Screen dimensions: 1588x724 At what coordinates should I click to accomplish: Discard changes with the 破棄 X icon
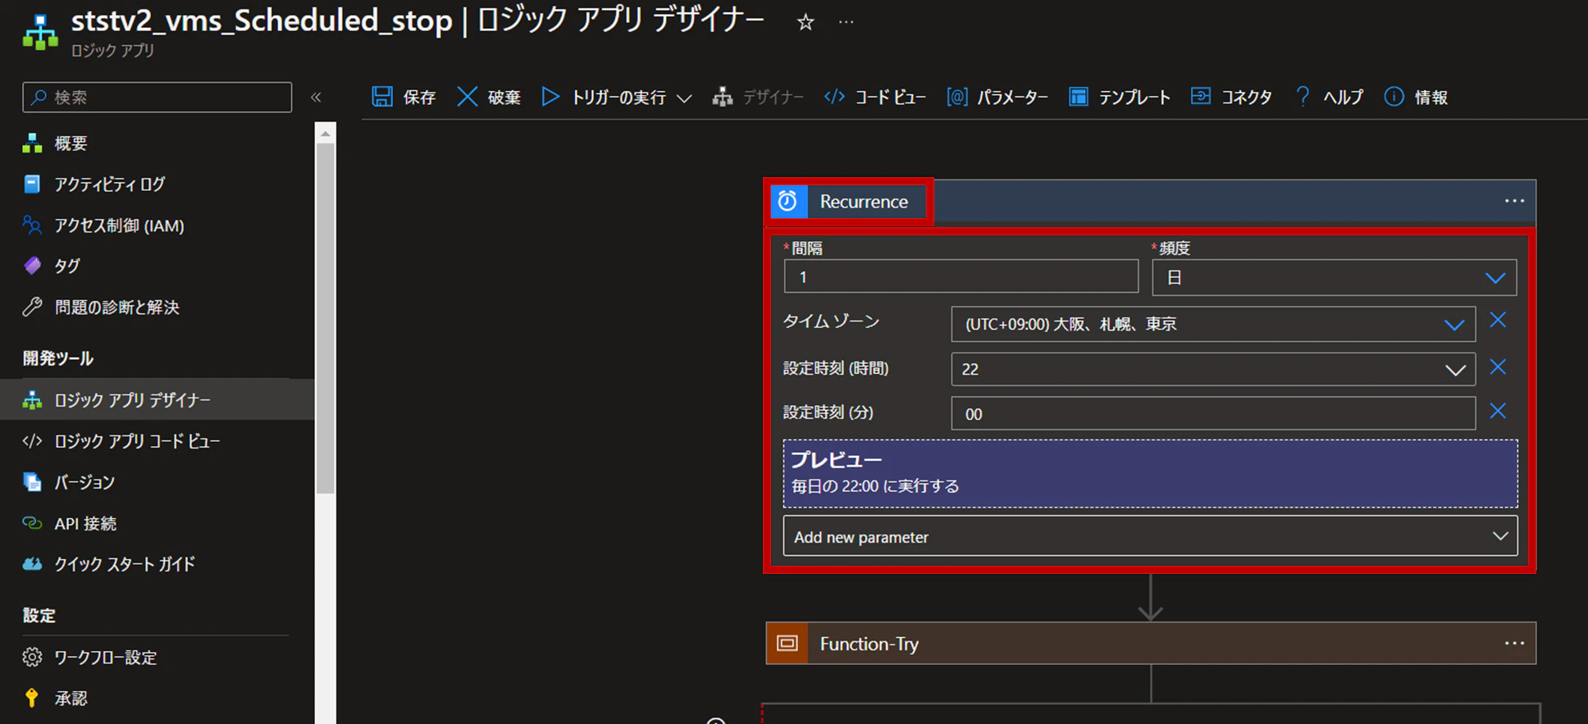[x=467, y=97]
